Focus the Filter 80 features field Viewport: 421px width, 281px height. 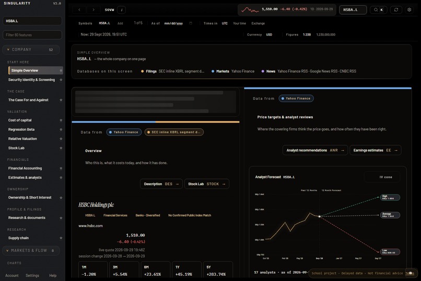32,35
